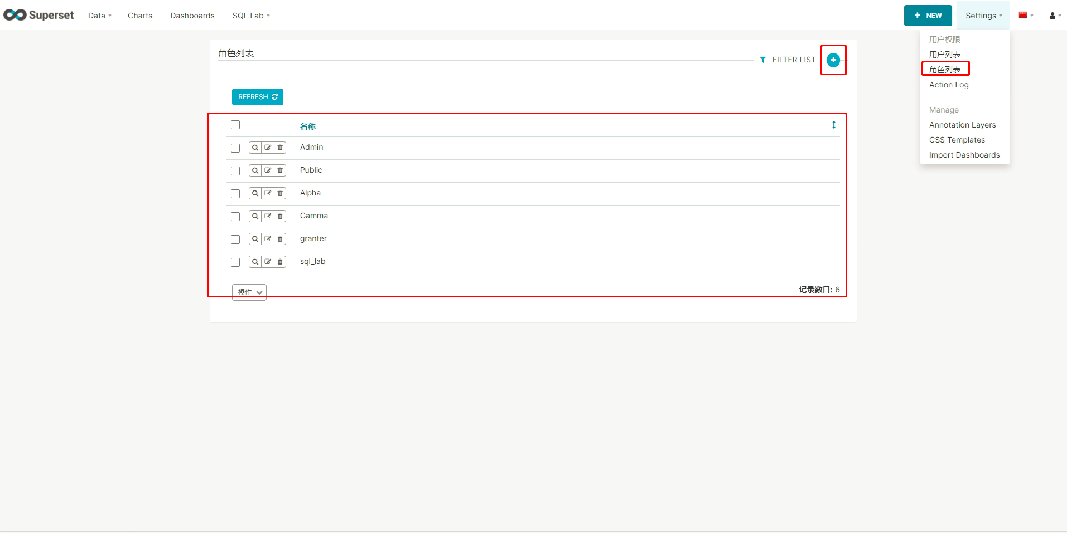Open the Data dropdown menu
The width and height of the screenshot is (1067, 533).
click(x=100, y=16)
